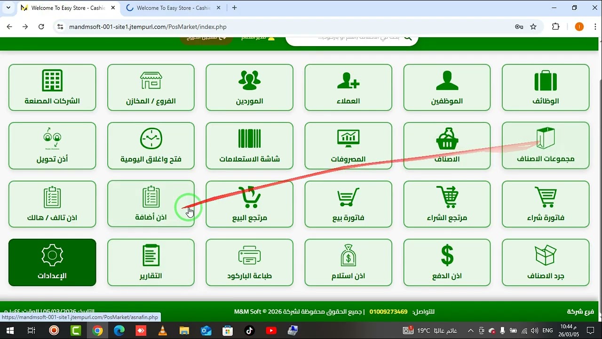Open the الوظائف (Jobs) tile

pyautogui.click(x=546, y=88)
